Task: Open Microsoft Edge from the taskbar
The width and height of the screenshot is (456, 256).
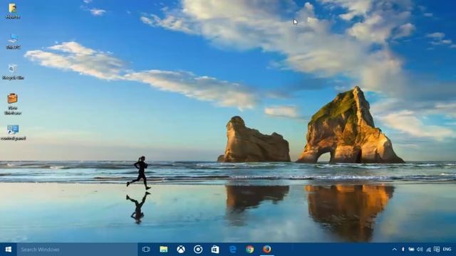Action: click(233, 250)
